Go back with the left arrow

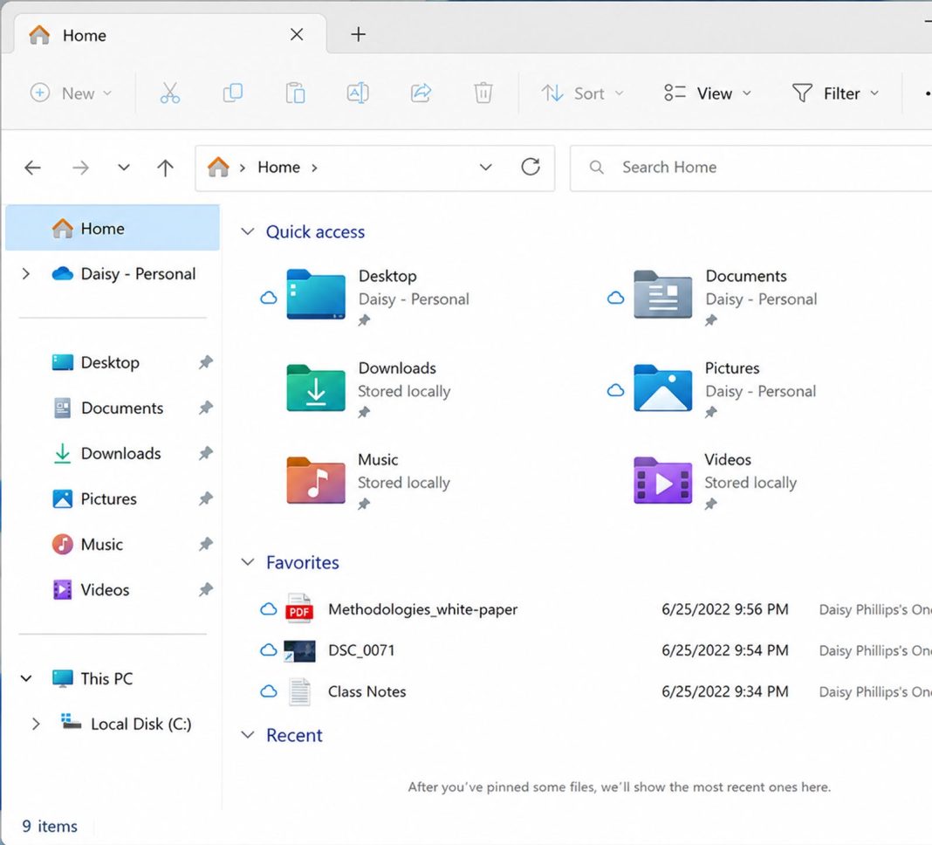[x=32, y=168]
